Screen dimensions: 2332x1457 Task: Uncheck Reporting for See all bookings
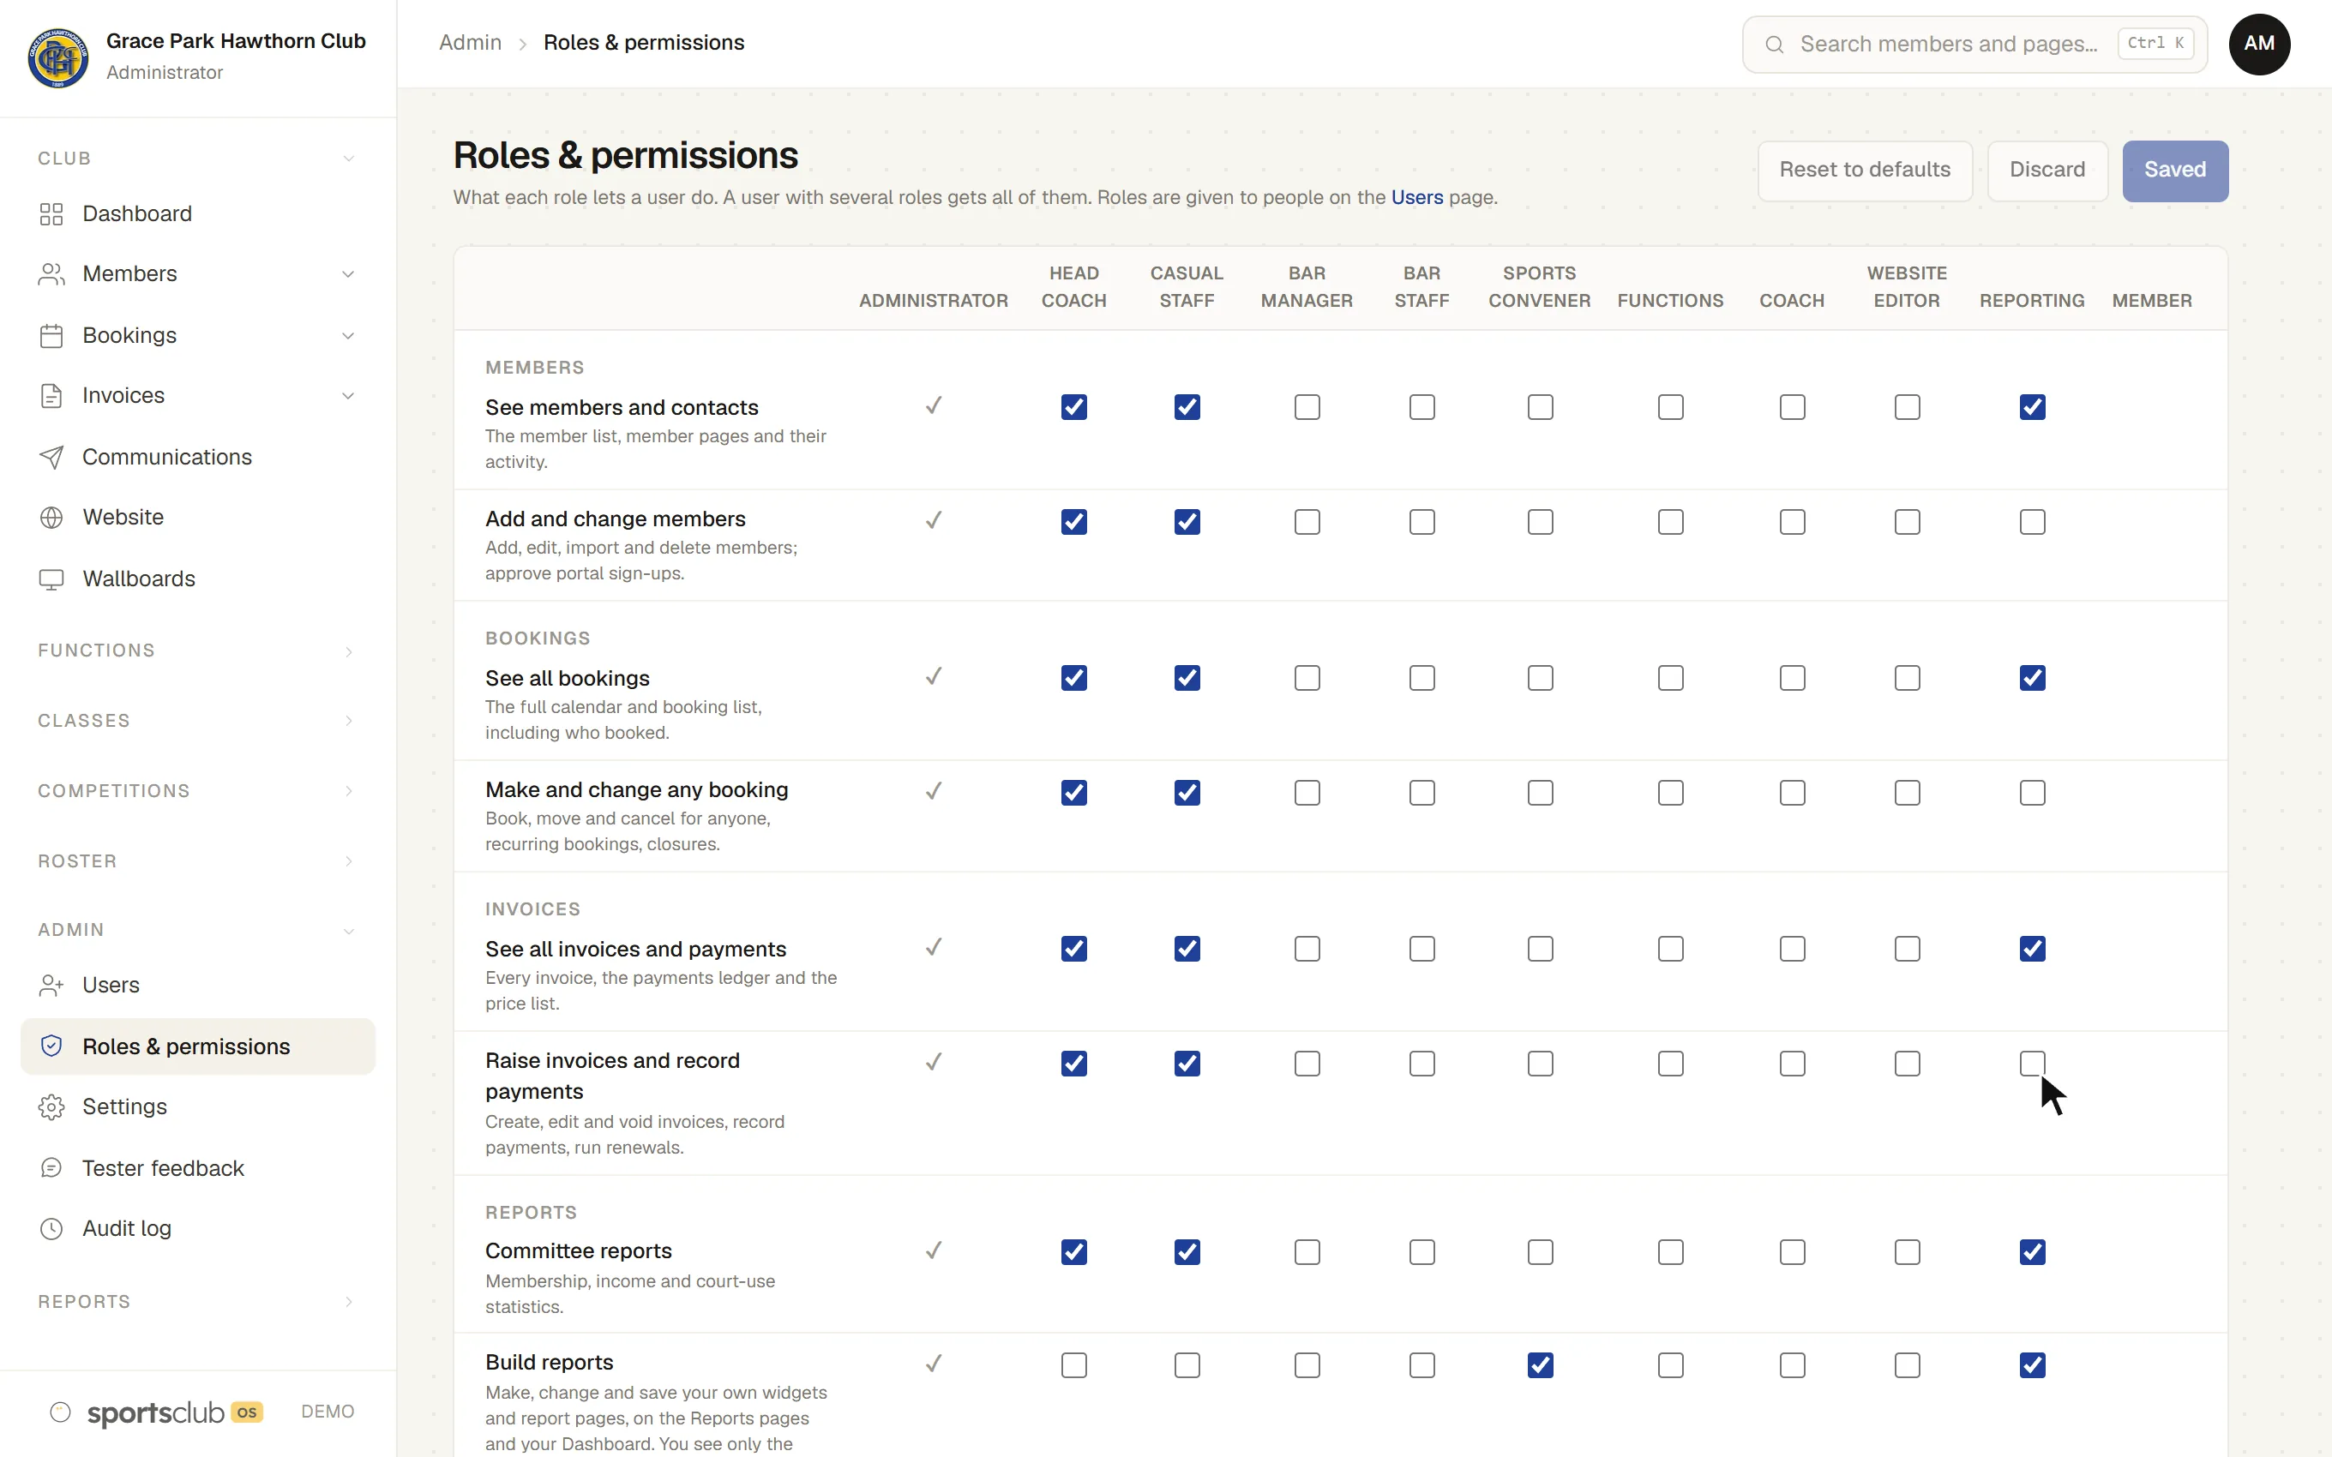[2032, 679]
